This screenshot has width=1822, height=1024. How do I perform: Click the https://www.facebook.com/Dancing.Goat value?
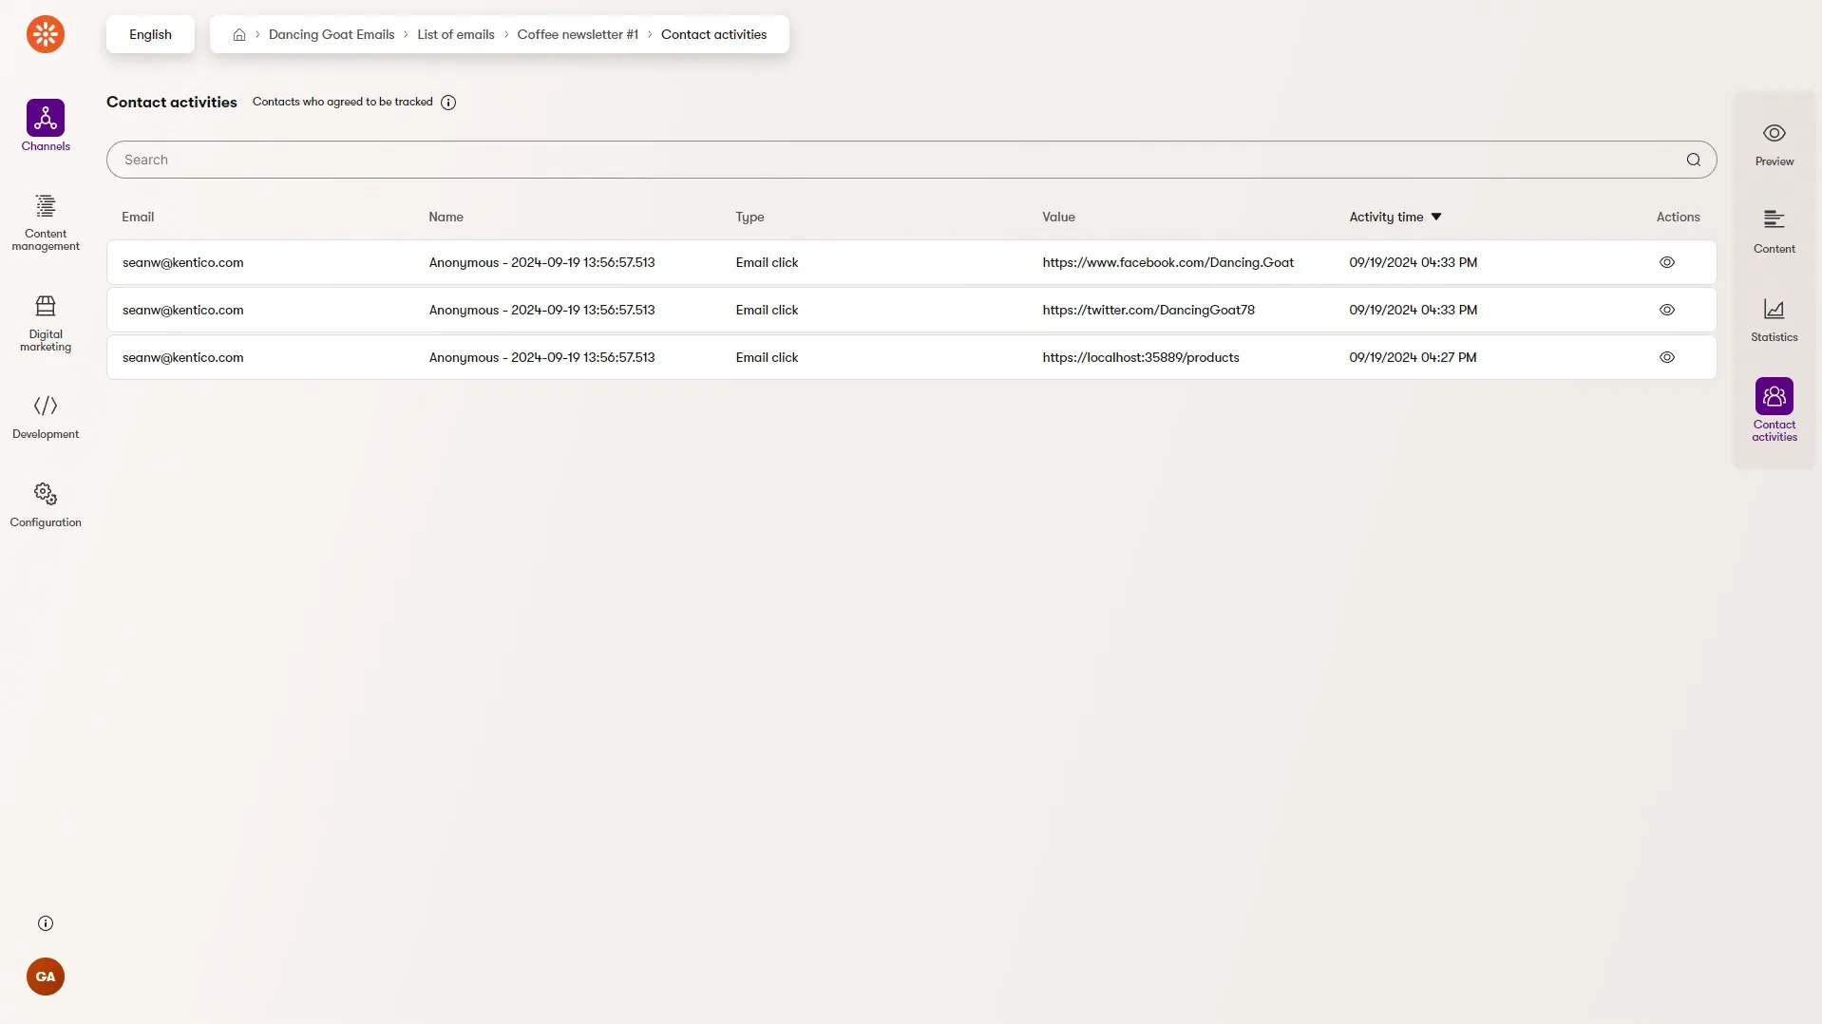1167,262
